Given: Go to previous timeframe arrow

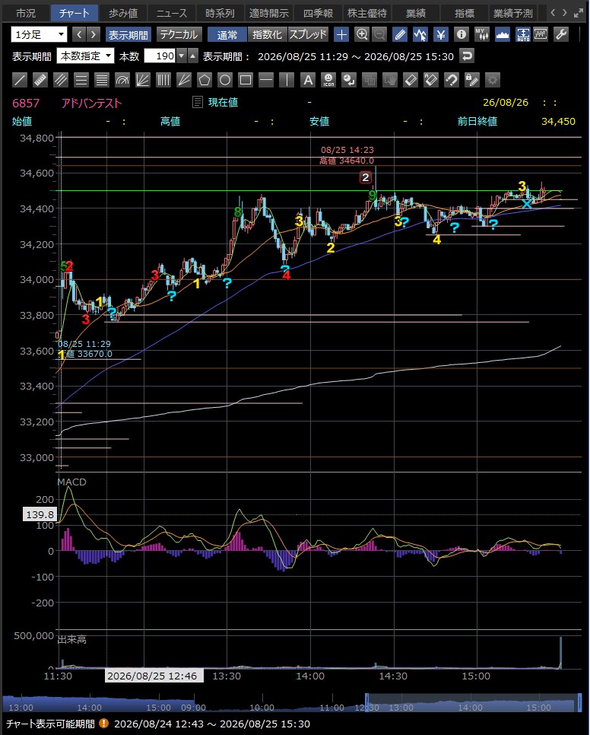Looking at the screenshot, I should [80, 35].
